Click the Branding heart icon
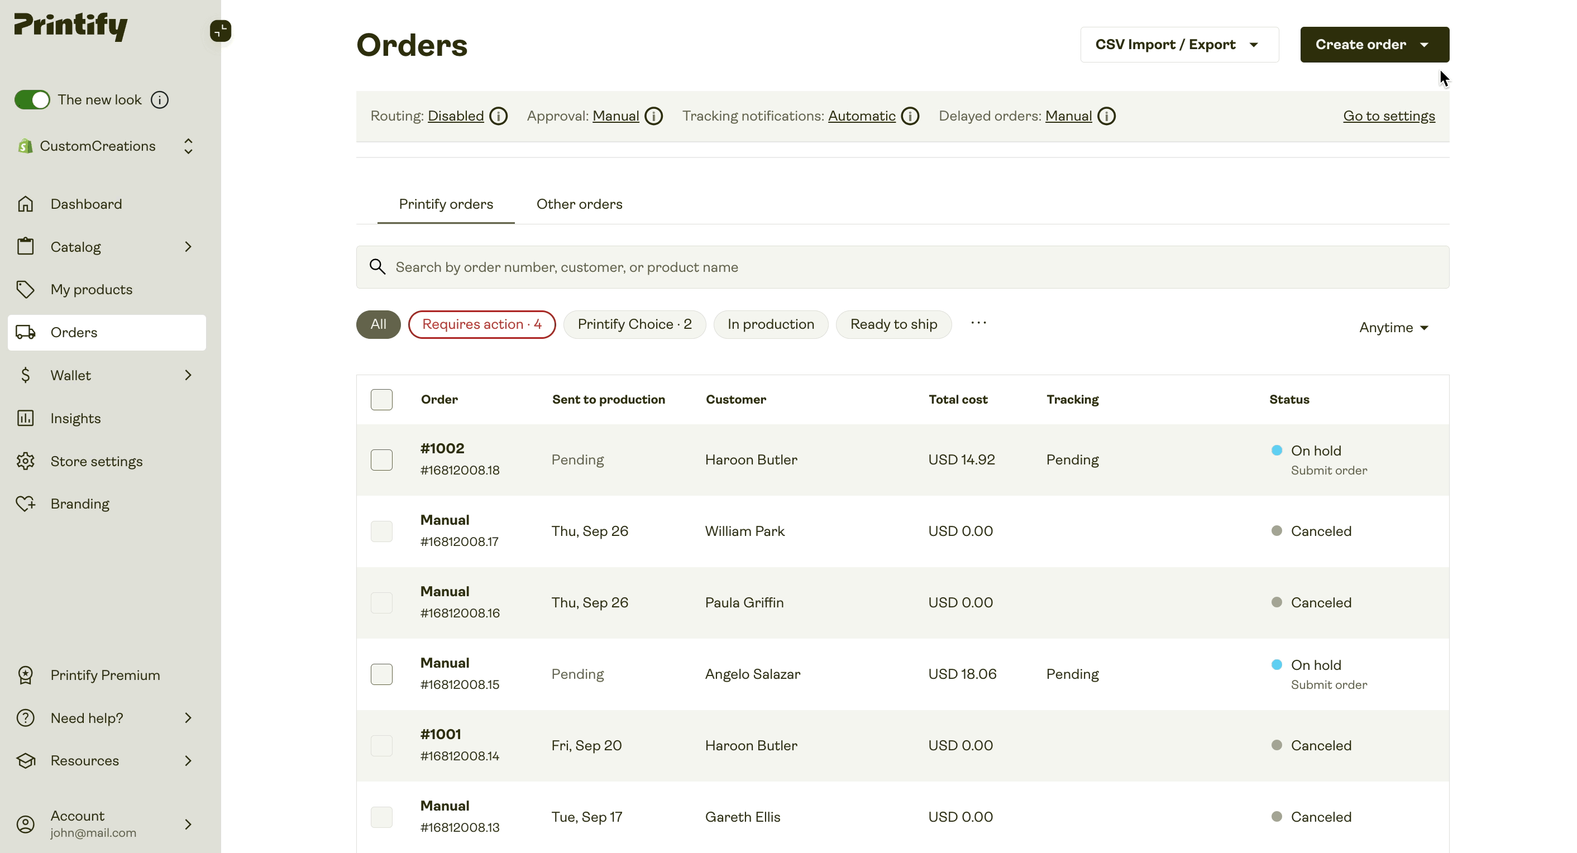 [25, 503]
